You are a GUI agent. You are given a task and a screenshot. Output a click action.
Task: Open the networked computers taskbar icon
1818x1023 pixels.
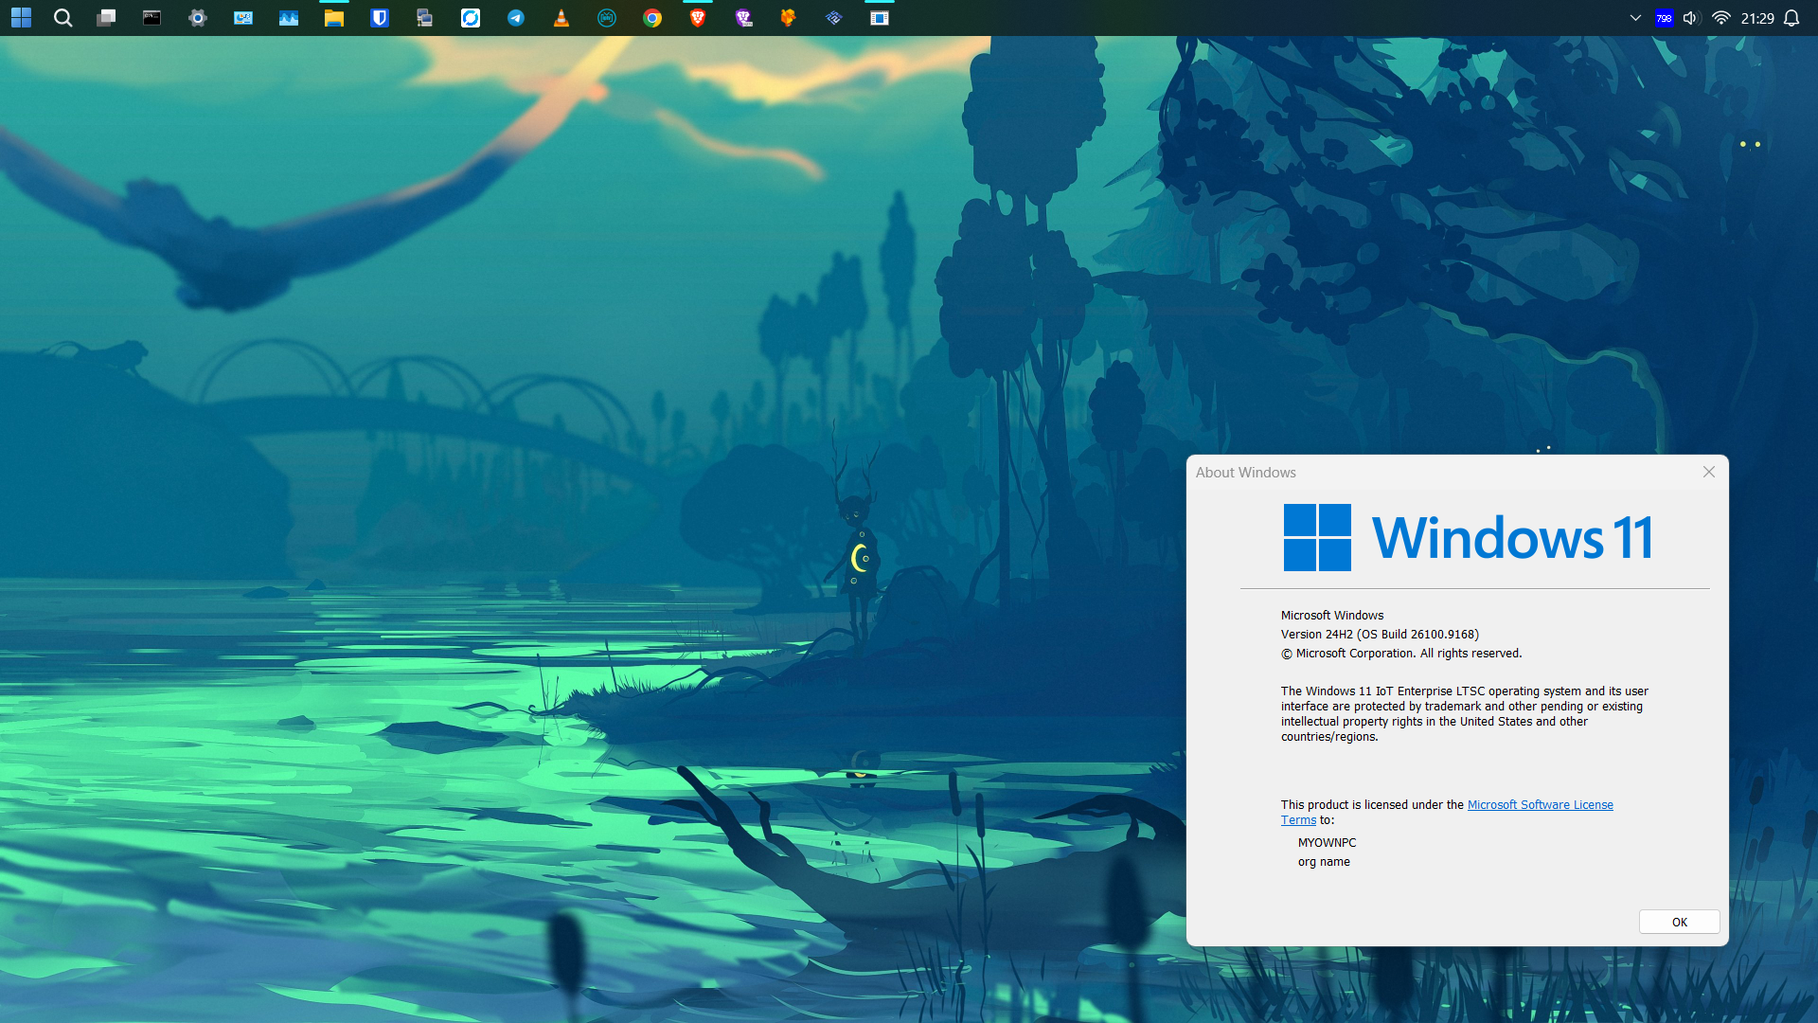(x=424, y=18)
